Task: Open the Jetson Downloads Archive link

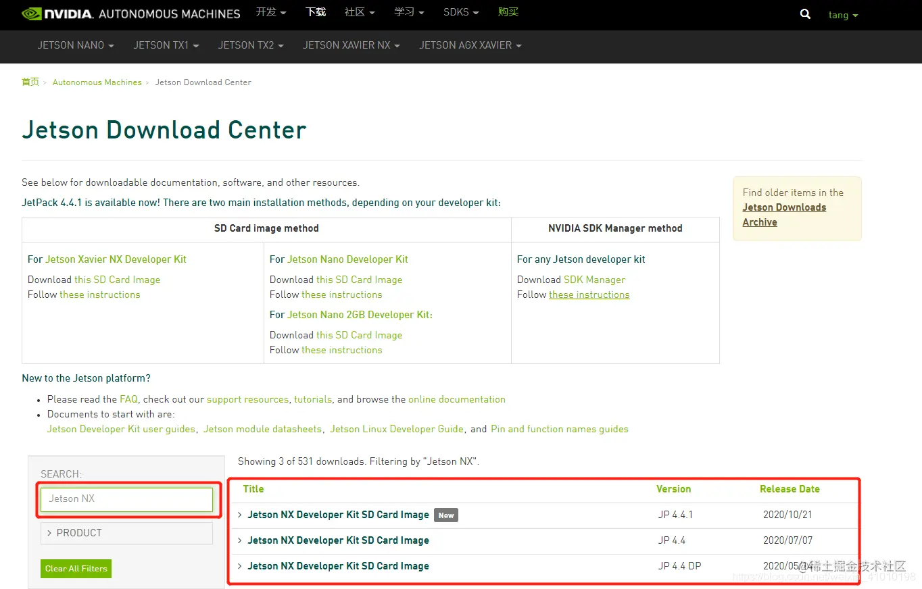Action: pos(784,215)
